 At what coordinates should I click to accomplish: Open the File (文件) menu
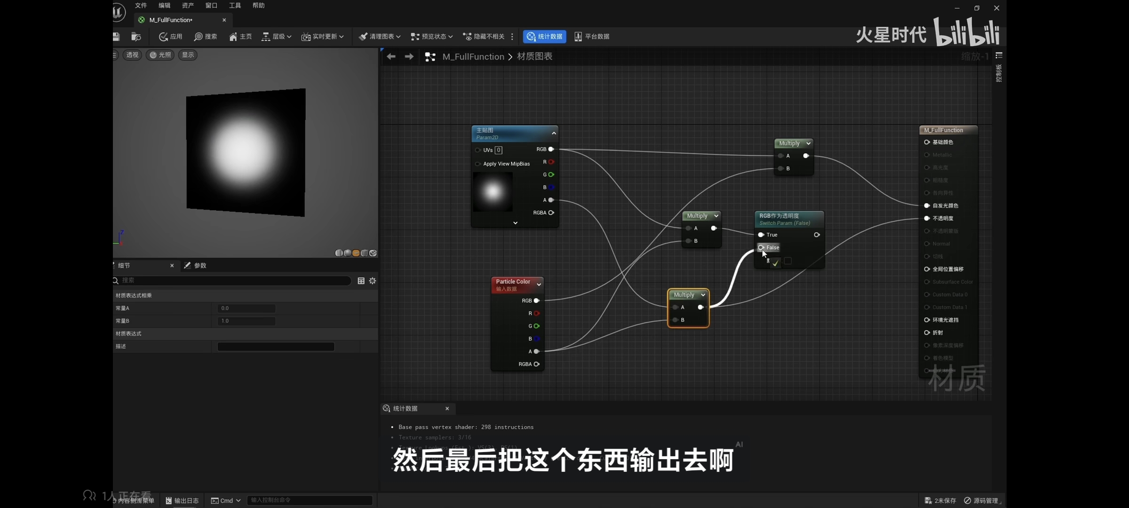click(x=141, y=6)
